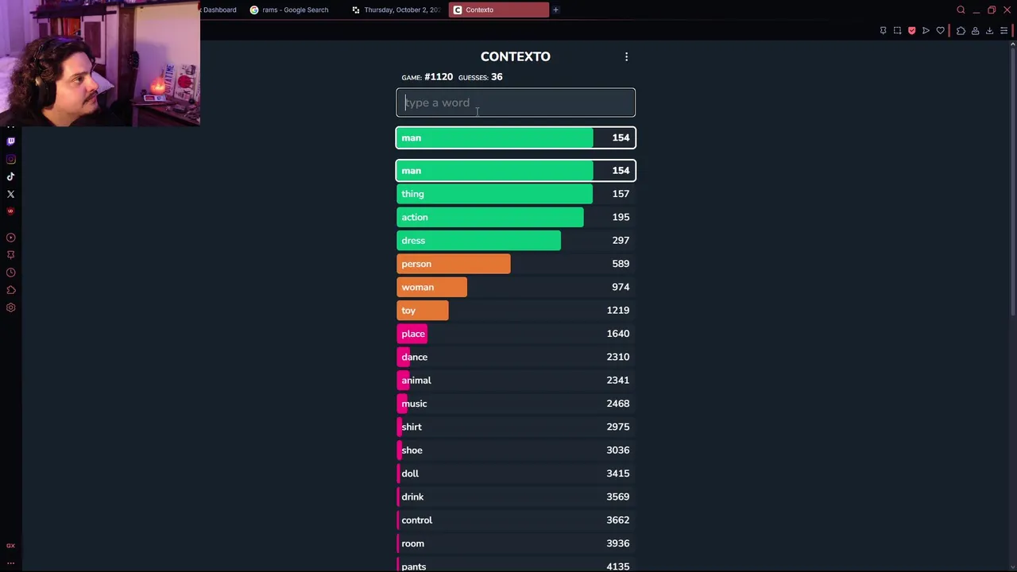Search open tabs with magnifier icon
Screen dimensions: 1017x572
point(961,10)
